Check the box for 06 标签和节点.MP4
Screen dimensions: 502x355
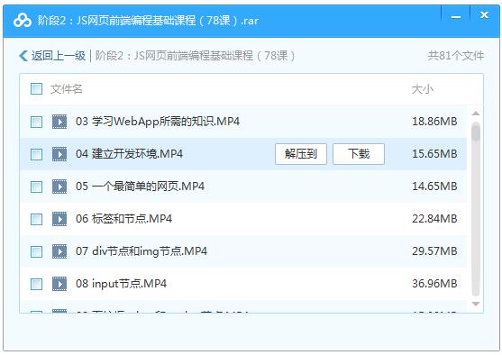[x=36, y=219]
